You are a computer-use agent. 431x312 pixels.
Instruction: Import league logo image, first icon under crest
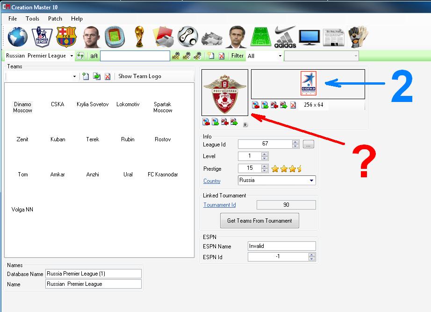[x=206, y=122]
